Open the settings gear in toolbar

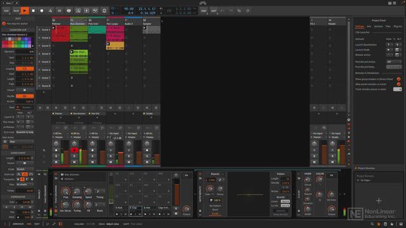click(x=247, y=11)
